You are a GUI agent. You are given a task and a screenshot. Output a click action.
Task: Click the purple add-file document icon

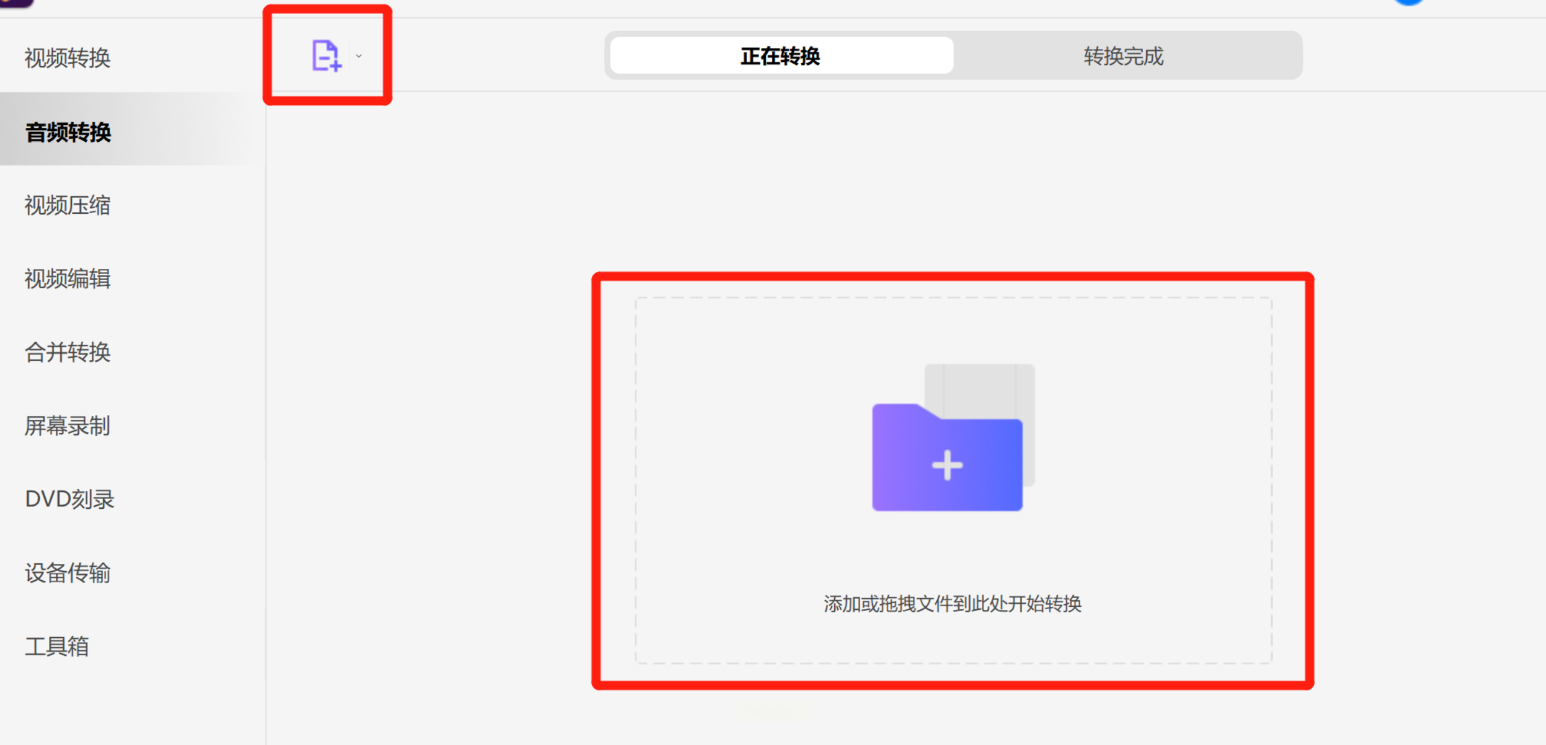click(x=326, y=56)
